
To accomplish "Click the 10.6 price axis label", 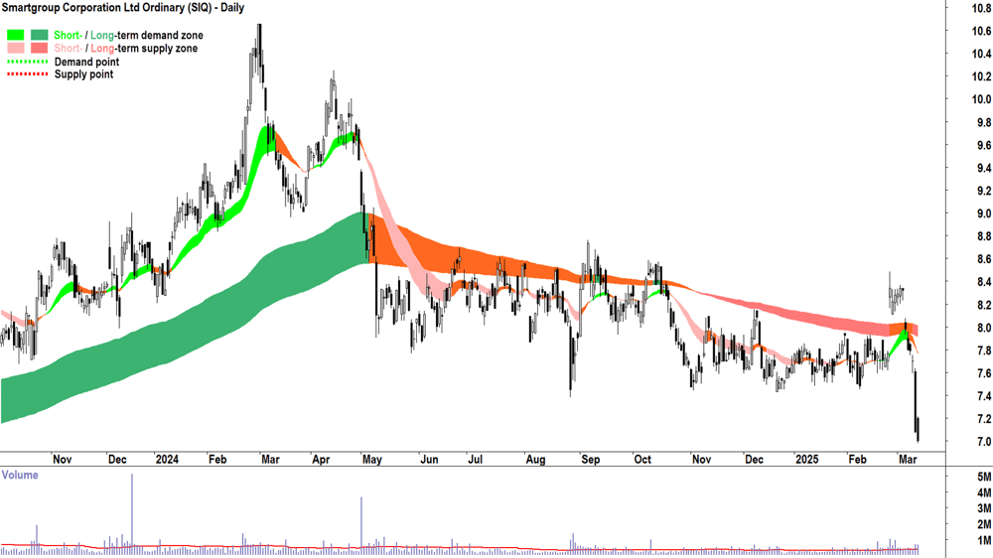I will coord(982,31).
